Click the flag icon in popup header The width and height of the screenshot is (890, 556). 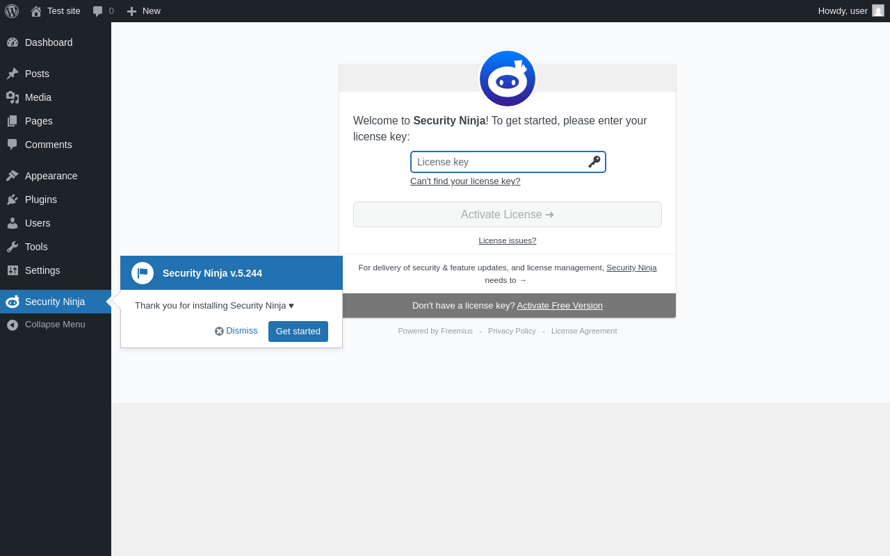point(143,273)
